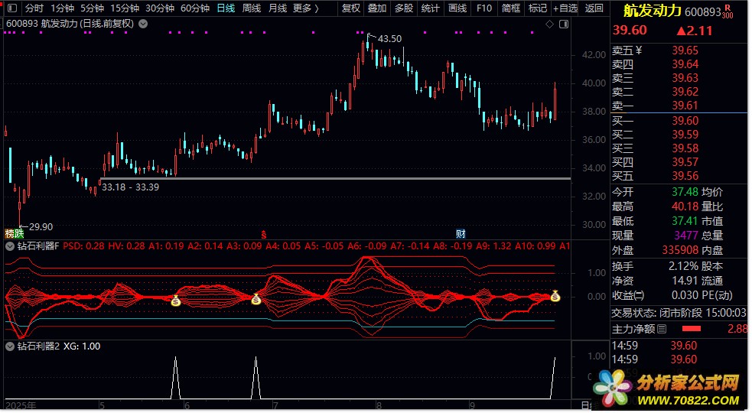Open the 钻石利器2 indicator dropdown

click(x=10, y=346)
